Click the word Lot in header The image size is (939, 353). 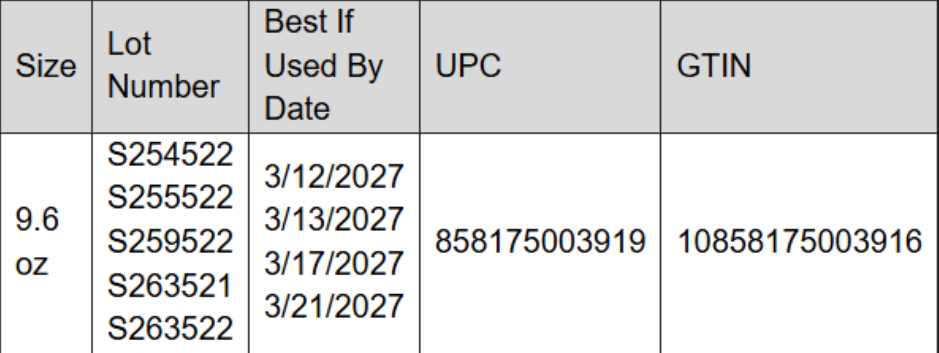tap(129, 44)
